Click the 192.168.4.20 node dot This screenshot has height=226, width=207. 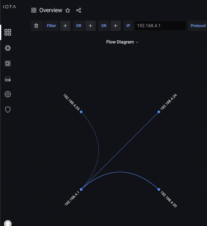pos(159,189)
